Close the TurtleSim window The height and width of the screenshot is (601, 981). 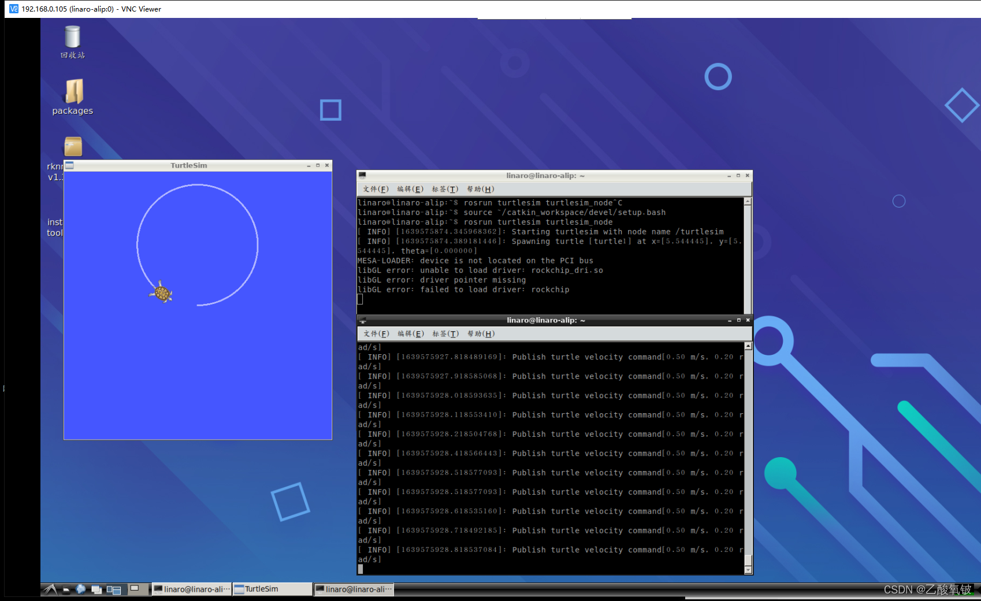(327, 165)
